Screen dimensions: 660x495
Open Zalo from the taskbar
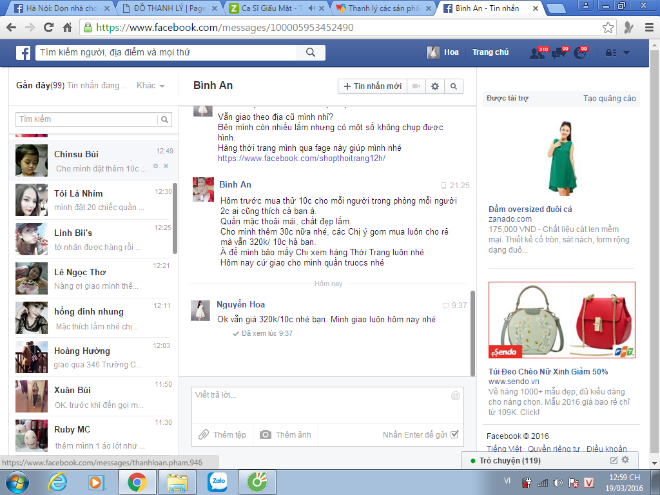[x=217, y=481]
